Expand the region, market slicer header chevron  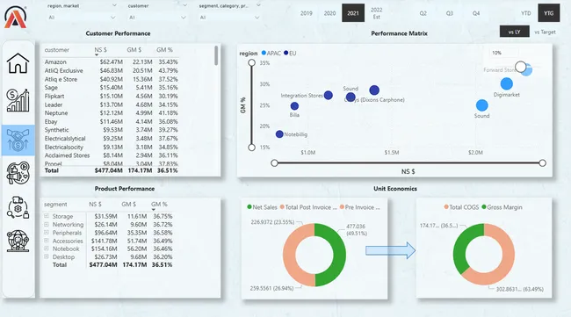pyautogui.click(x=114, y=5)
